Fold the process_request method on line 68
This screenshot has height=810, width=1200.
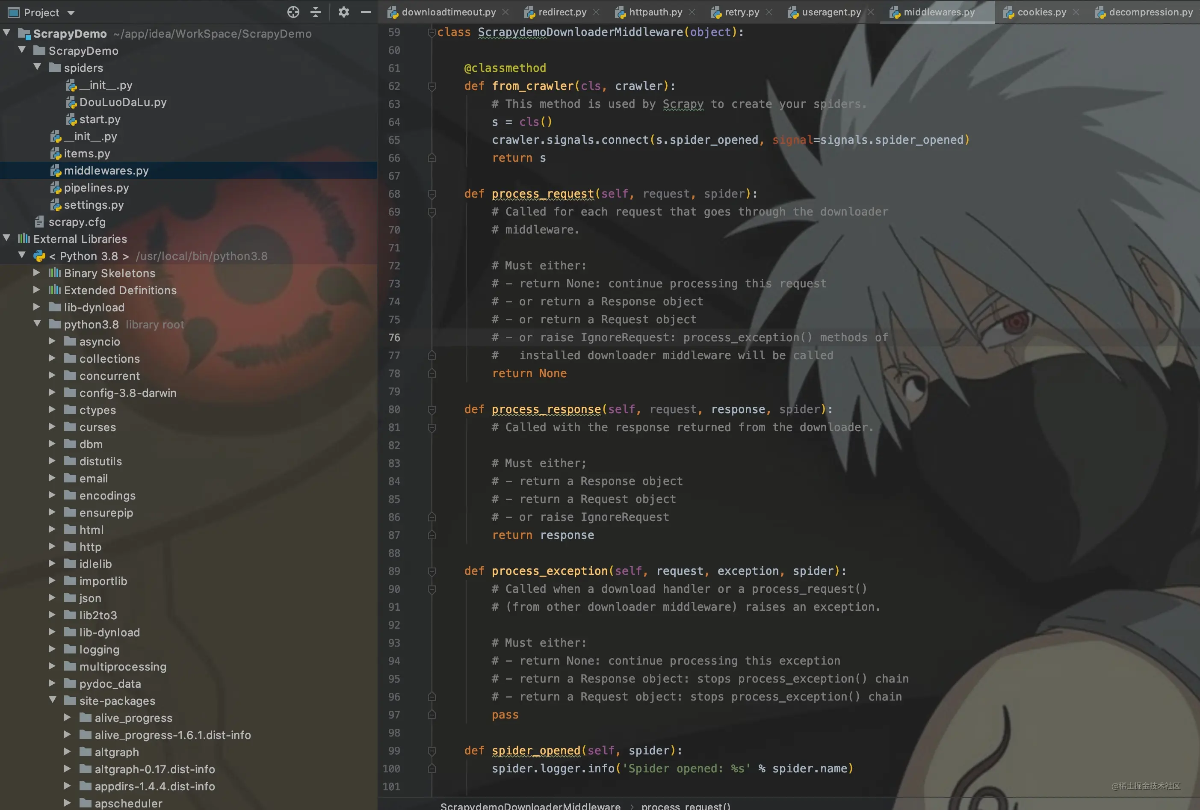(432, 194)
